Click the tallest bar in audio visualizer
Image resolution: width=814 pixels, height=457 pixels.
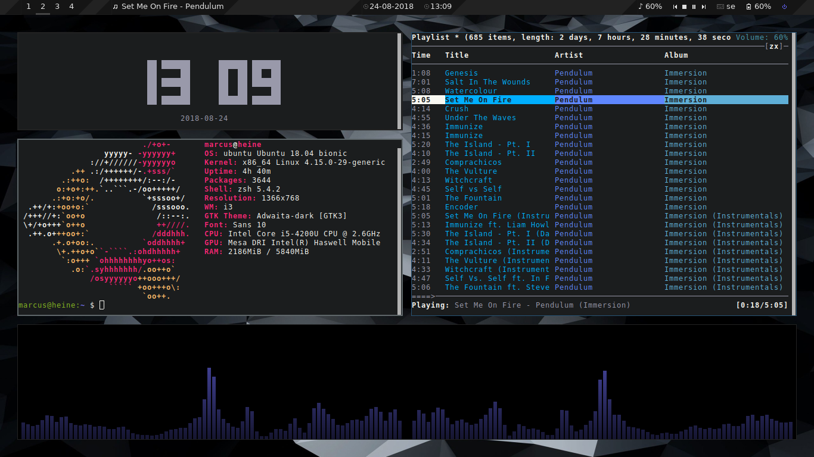[x=209, y=403]
